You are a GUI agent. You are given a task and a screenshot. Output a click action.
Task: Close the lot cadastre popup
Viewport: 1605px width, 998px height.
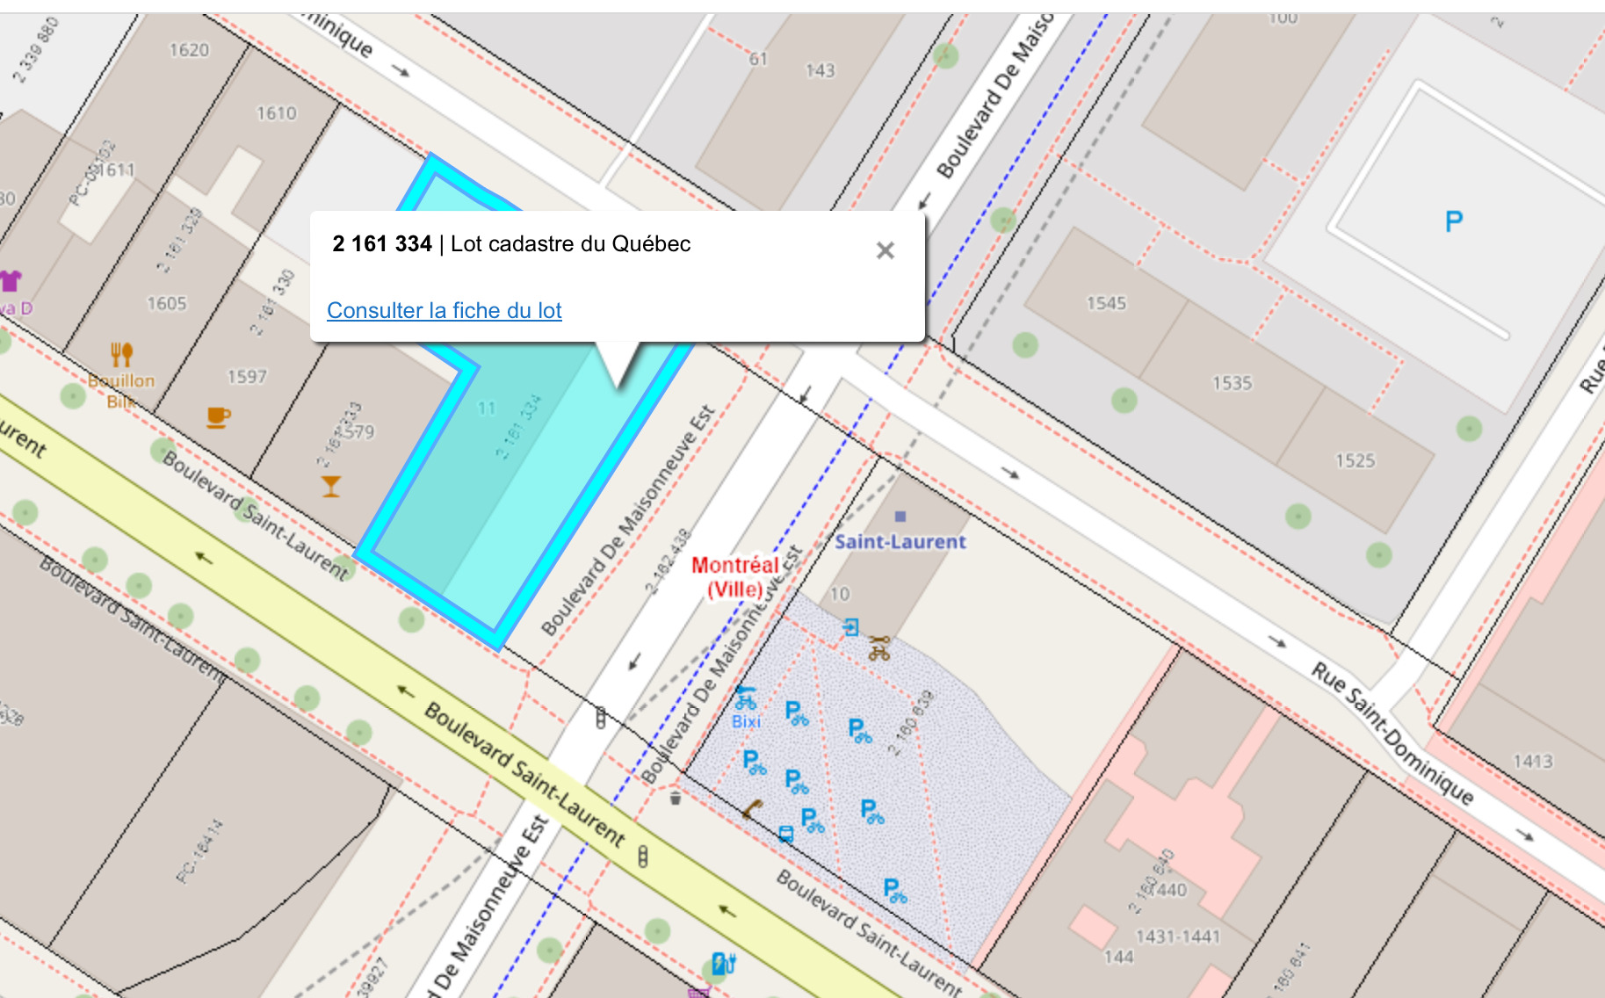tap(885, 251)
